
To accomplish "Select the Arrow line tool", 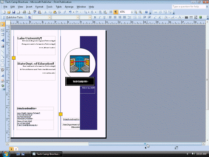I will [2, 56].
